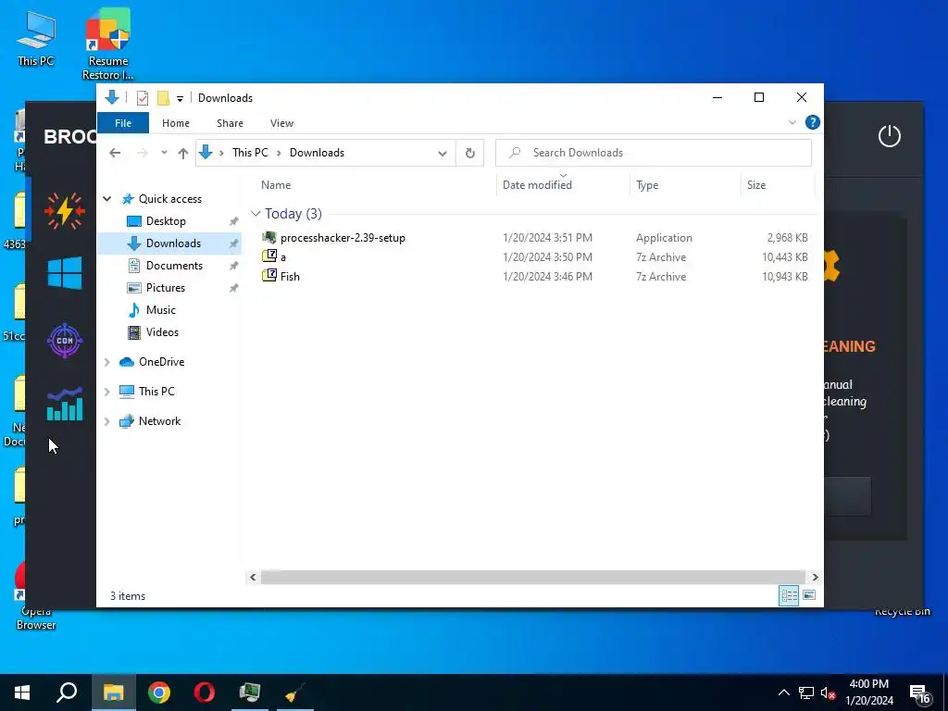
Task: Go back with the back arrow
Action: coord(115,153)
